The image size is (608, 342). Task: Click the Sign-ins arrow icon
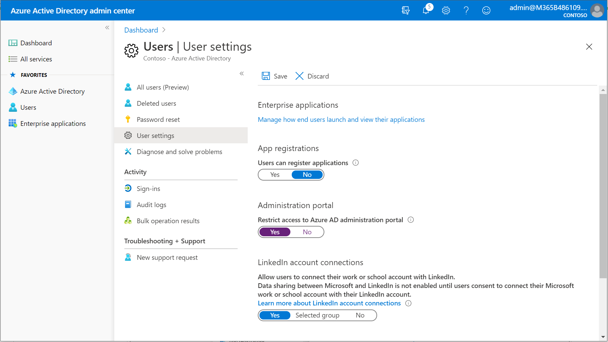pos(128,189)
